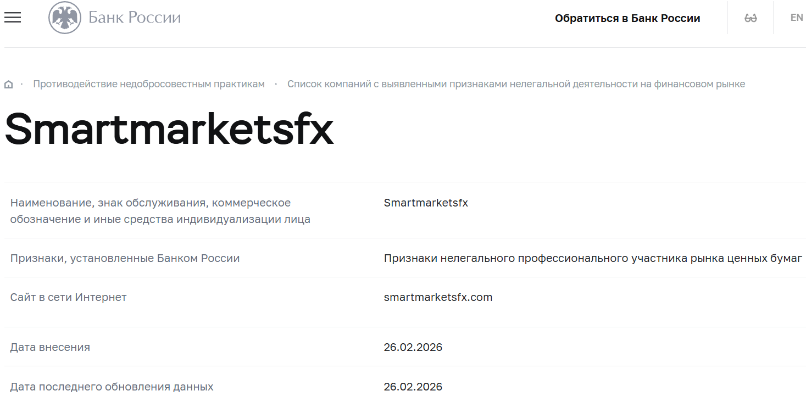The width and height of the screenshot is (806, 402).
Task: Click the chevron after the home icon
Action: [22, 83]
